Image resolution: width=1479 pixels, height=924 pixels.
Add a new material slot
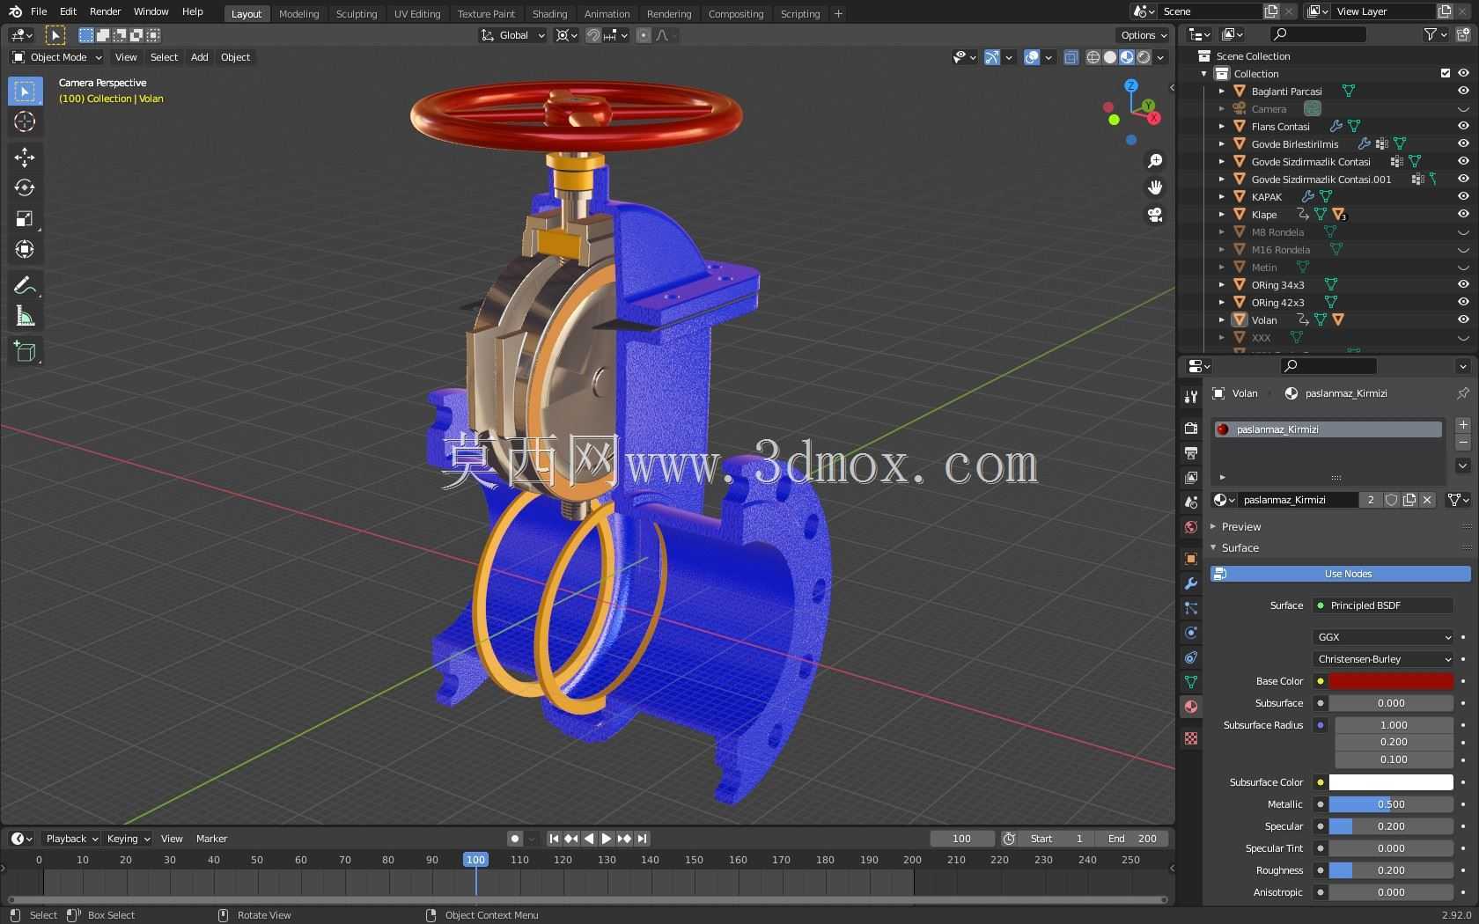[1463, 425]
